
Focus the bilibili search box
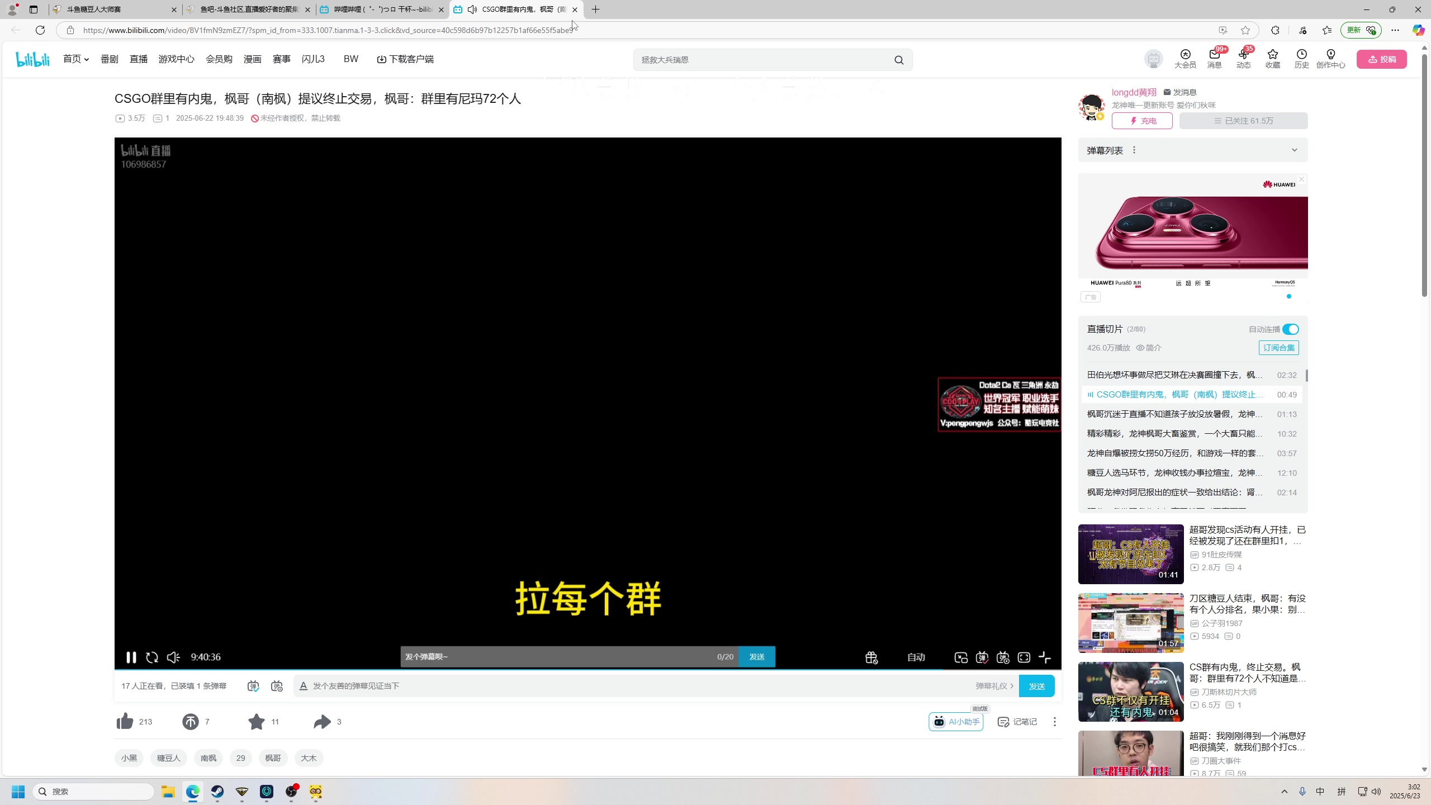pos(760,60)
